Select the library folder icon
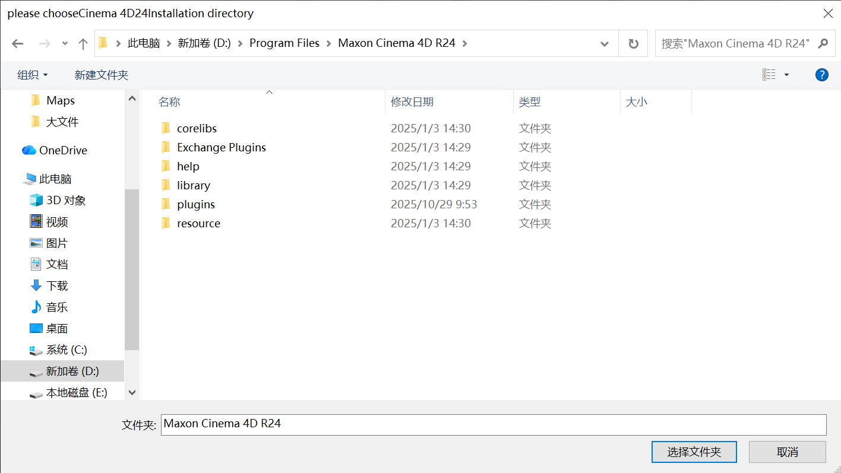Image resolution: width=841 pixels, height=473 pixels. (166, 185)
